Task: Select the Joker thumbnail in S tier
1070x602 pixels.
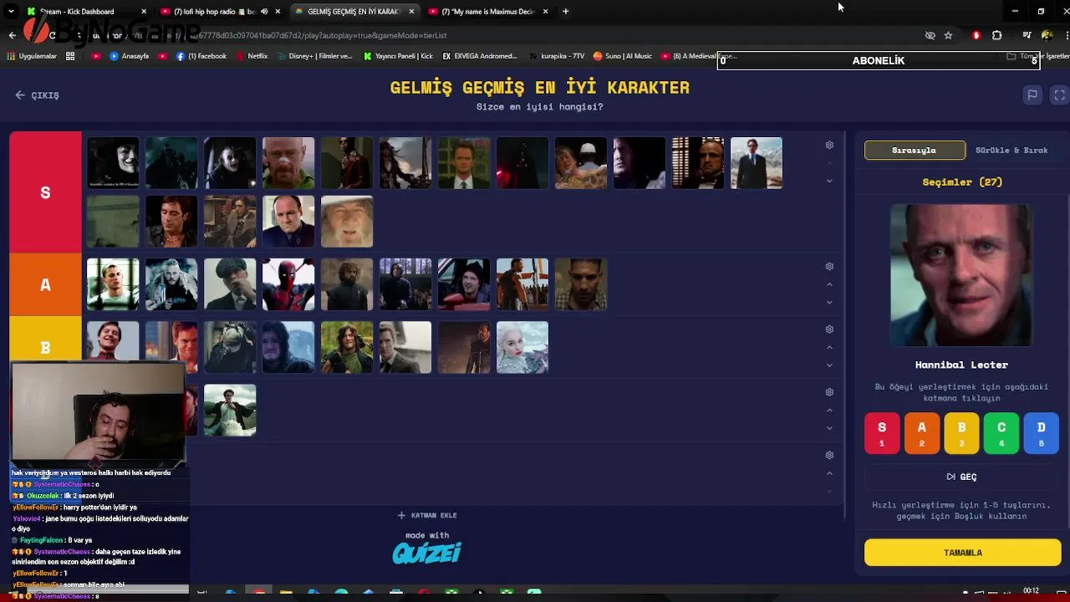Action: click(230, 163)
